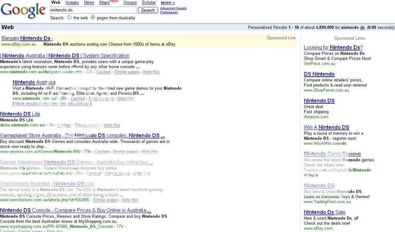395x232 pixels.
Task: Open Similar pages for nintendo.com.au/ds/system result
Action: tap(127, 72)
